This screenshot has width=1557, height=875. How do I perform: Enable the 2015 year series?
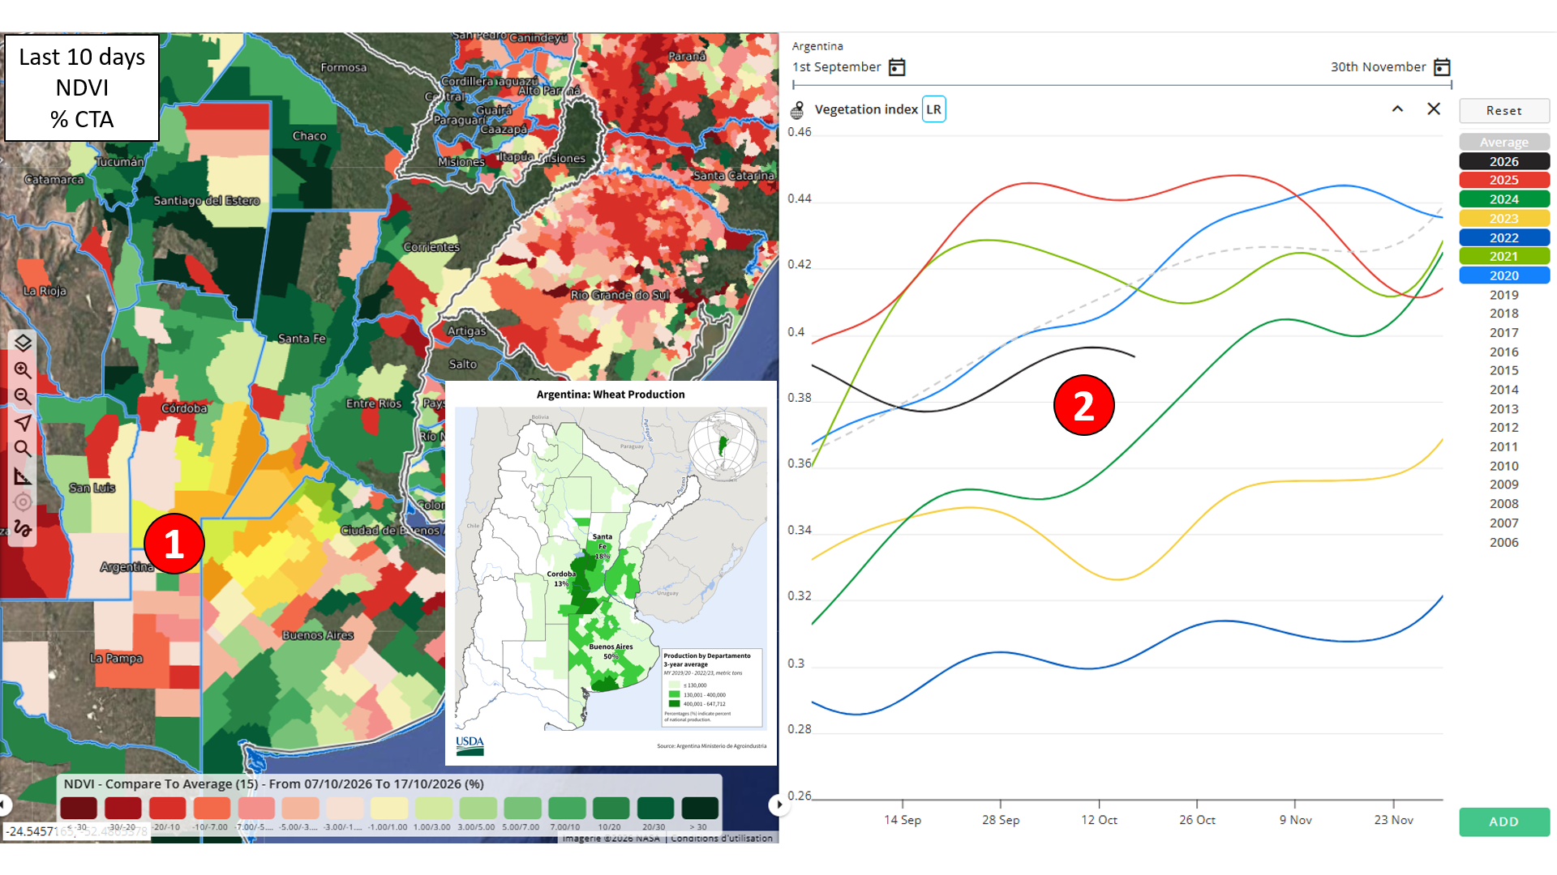pos(1504,370)
